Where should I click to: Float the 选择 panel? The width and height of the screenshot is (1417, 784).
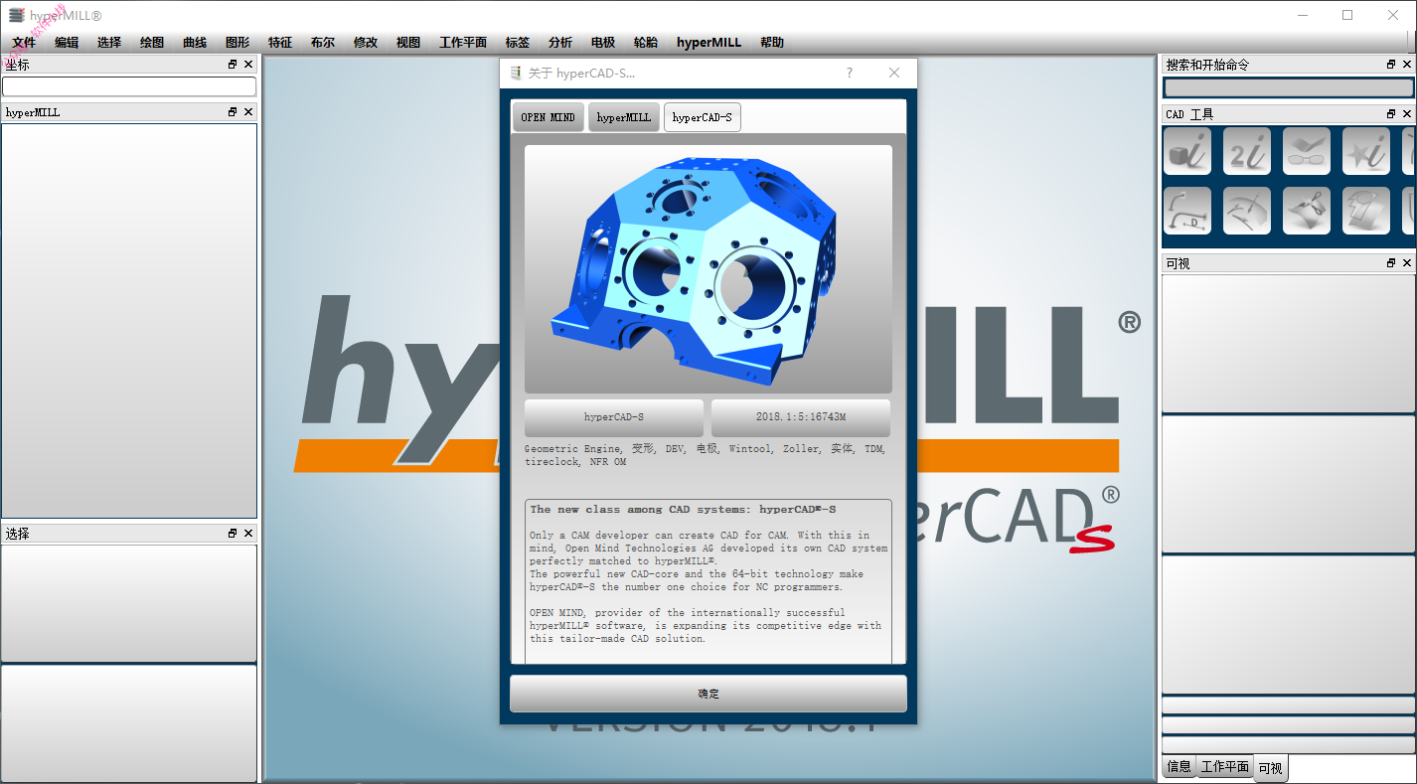tap(233, 534)
